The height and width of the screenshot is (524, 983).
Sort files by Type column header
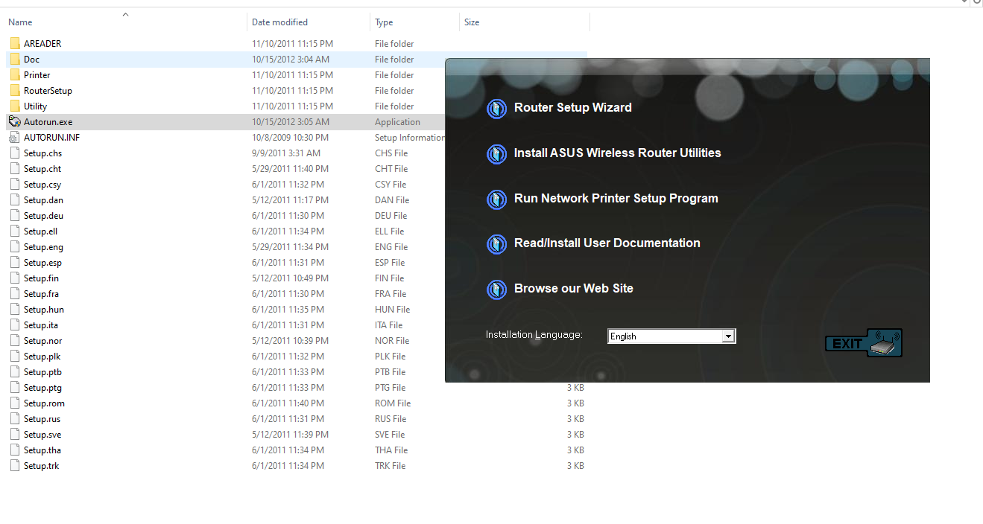[x=384, y=22]
